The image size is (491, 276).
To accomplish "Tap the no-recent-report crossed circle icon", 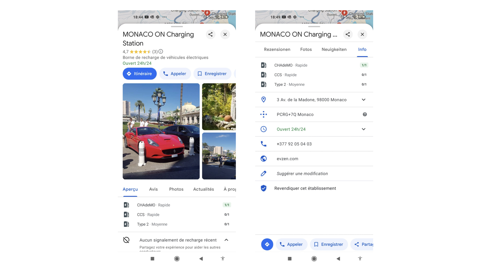I will 126,240.
